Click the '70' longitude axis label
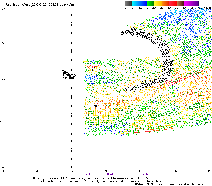Screen dimensions: 212x186 point(71,171)
